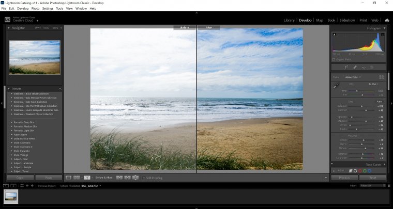
Task: Switch to the Slideshow module
Action: pos(347,20)
